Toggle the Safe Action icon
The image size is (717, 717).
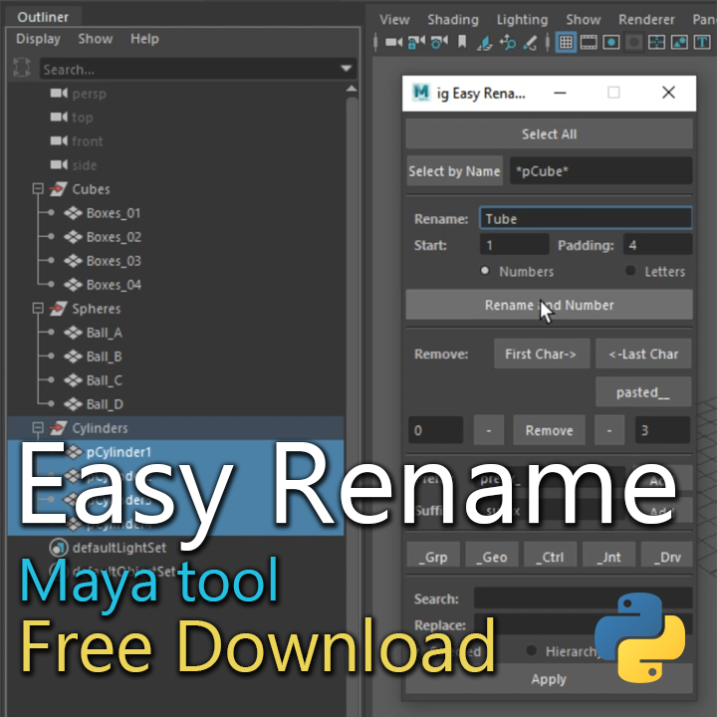[679, 43]
